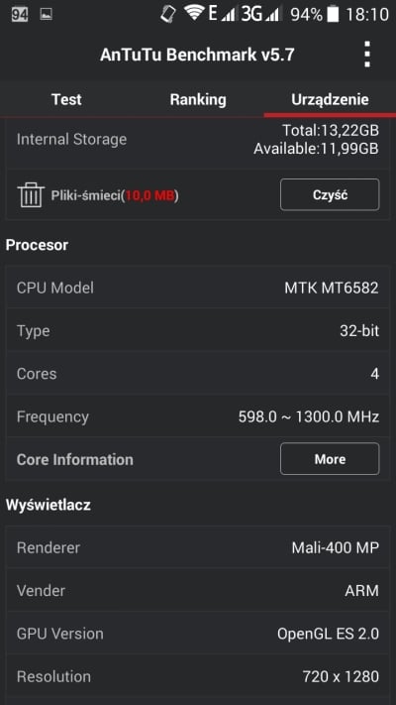
Task: Select the CPU Model row
Action: pos(198,288)
